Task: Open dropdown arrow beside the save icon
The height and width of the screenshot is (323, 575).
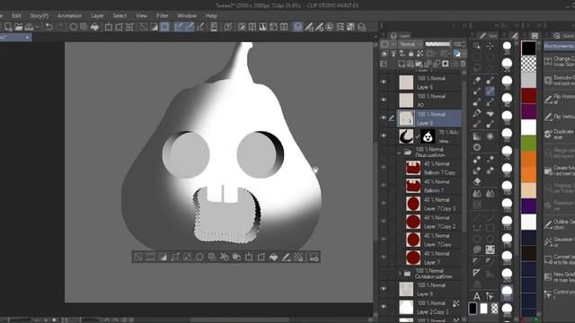Action: click(37, 27)
